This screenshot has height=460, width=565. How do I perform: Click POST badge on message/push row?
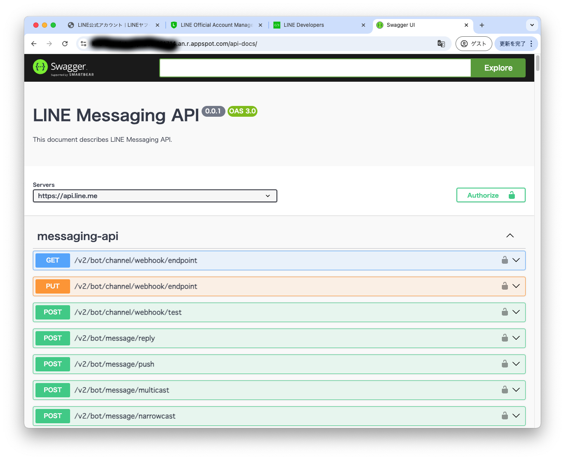(53, 364)
